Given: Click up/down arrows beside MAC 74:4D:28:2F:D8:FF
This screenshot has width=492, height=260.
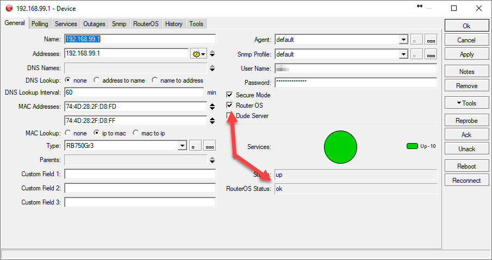Looking at the screenshot, I should 213,121.
